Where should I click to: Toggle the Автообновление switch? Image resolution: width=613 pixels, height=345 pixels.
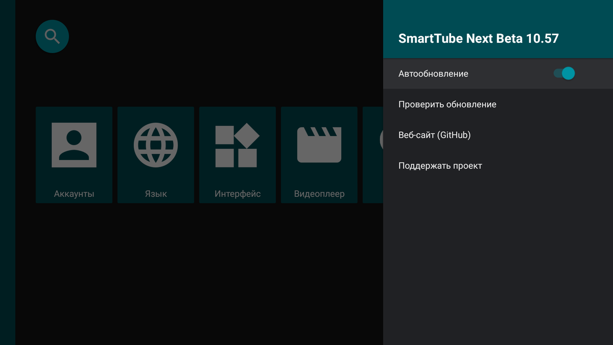(x=564, y=74)
